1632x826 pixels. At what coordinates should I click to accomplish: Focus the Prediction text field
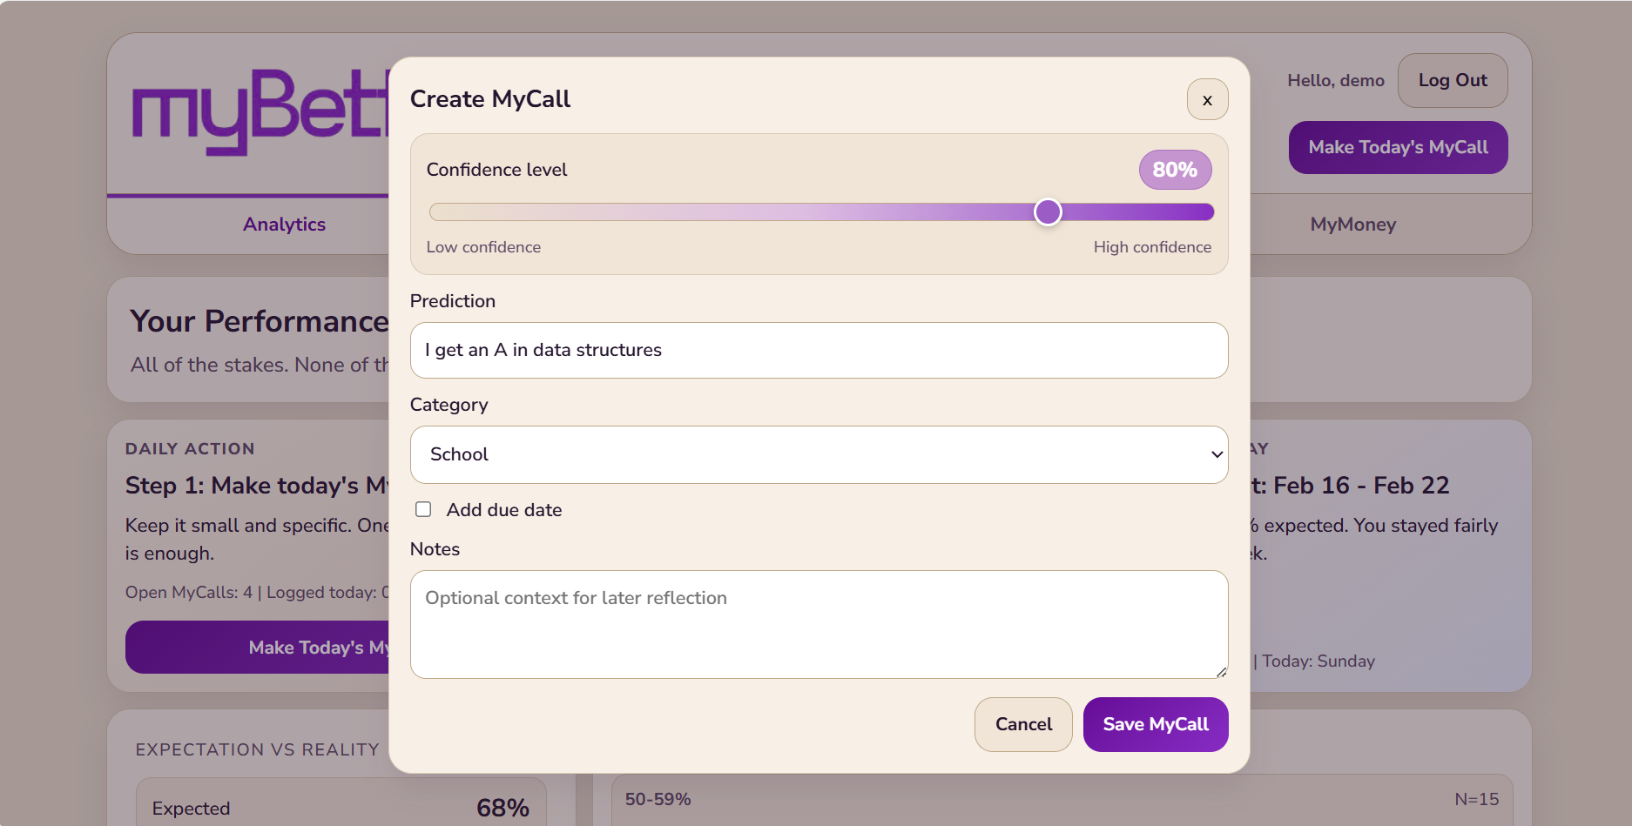[819, 350]
